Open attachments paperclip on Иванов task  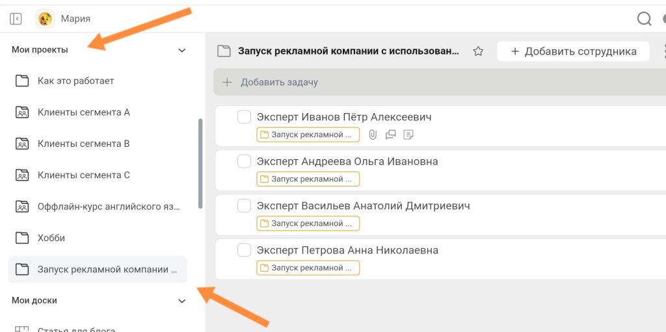pyautogui.click(x=373, y=134)
